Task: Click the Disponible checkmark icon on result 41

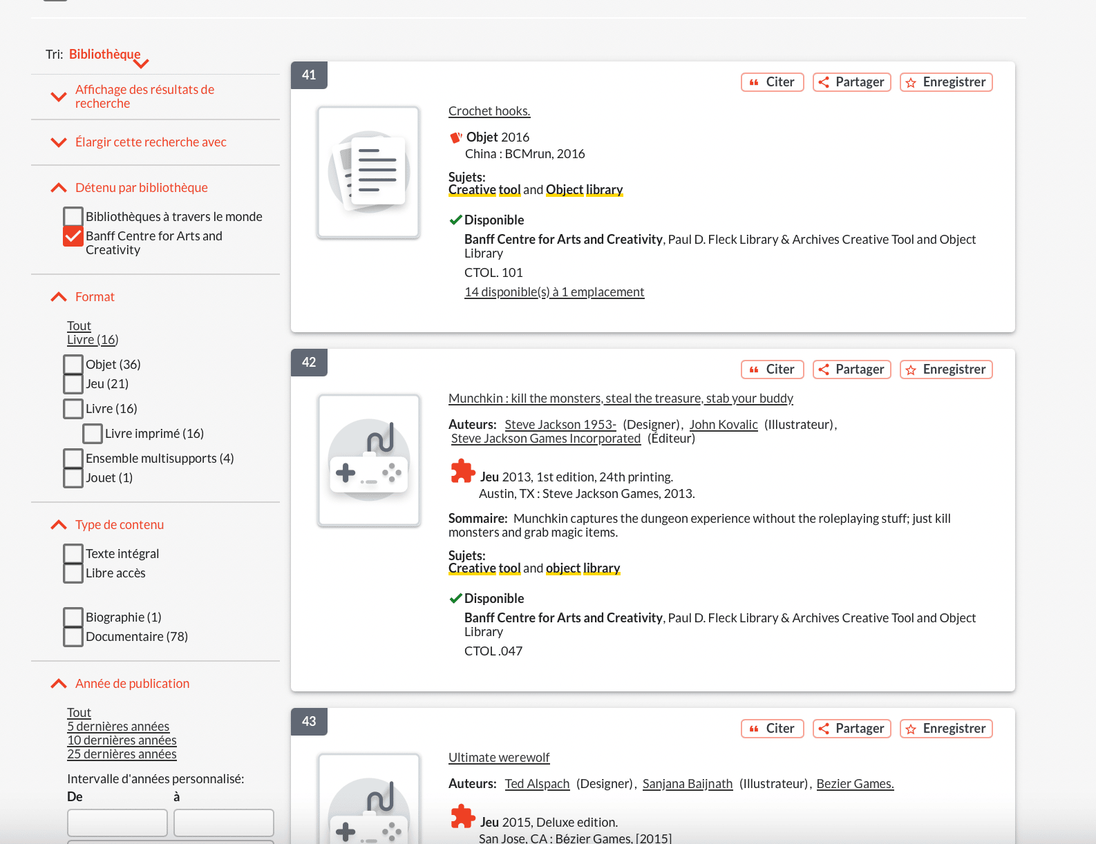Action: tap(455, 220)
